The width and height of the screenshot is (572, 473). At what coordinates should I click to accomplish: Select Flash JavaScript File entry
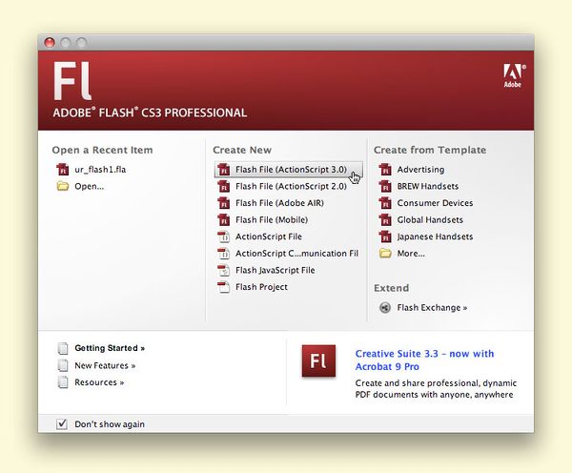[275, 270]
